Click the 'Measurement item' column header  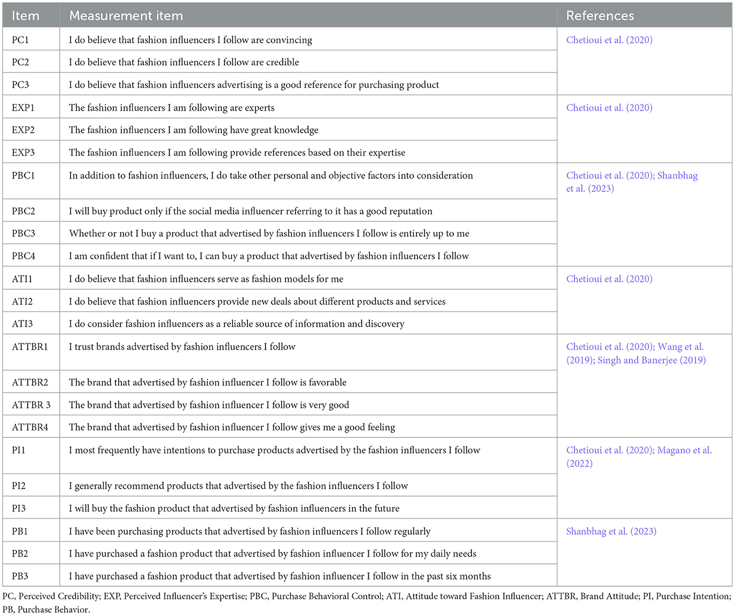tap(126, 16)
